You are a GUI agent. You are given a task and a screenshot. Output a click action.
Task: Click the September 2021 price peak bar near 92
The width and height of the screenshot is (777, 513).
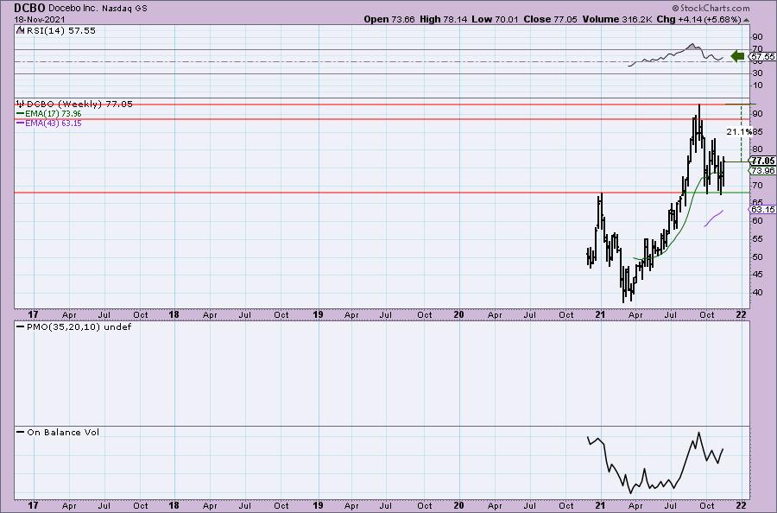pyautogui.click(x=698, y=121)
